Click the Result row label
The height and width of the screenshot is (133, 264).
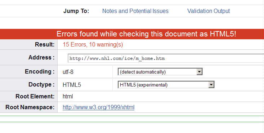[x=45, y=44]
